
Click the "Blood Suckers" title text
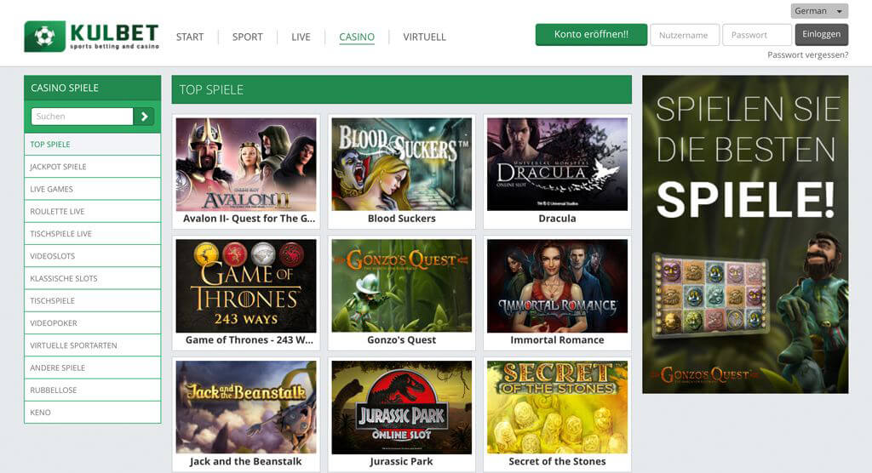(x=402, y=219)
